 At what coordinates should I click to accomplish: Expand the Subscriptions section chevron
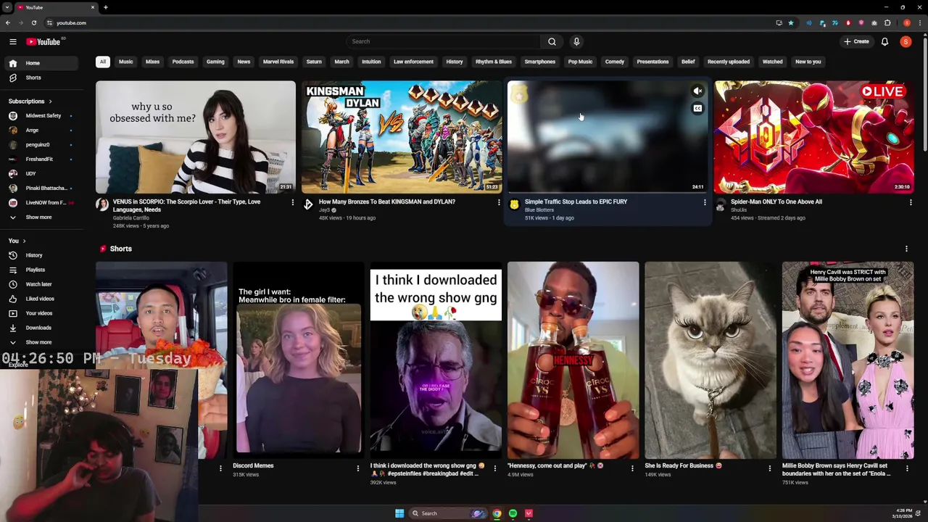(50, 101)
